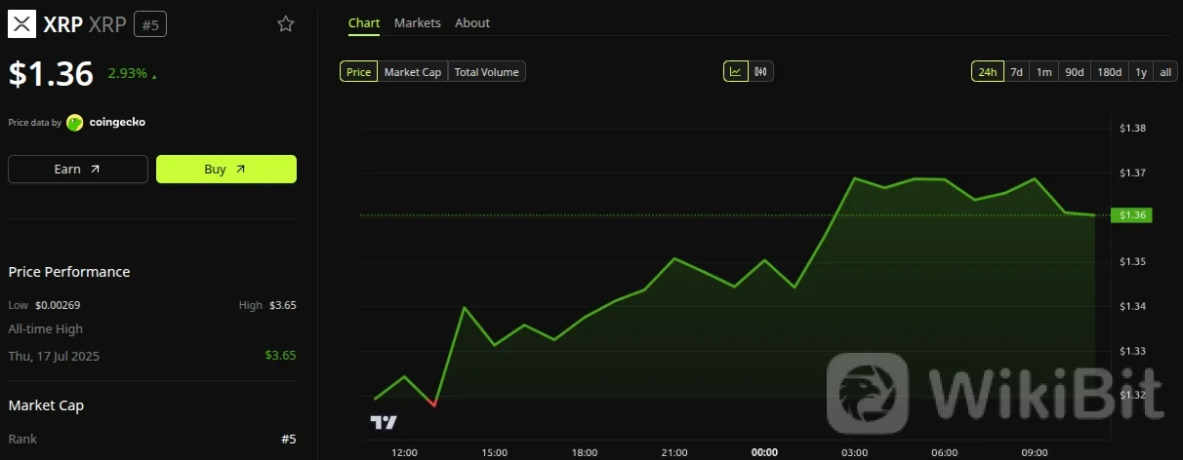Set chart range to all
The height and width of the screenshot is (460, 1183).
[1165, 71]
